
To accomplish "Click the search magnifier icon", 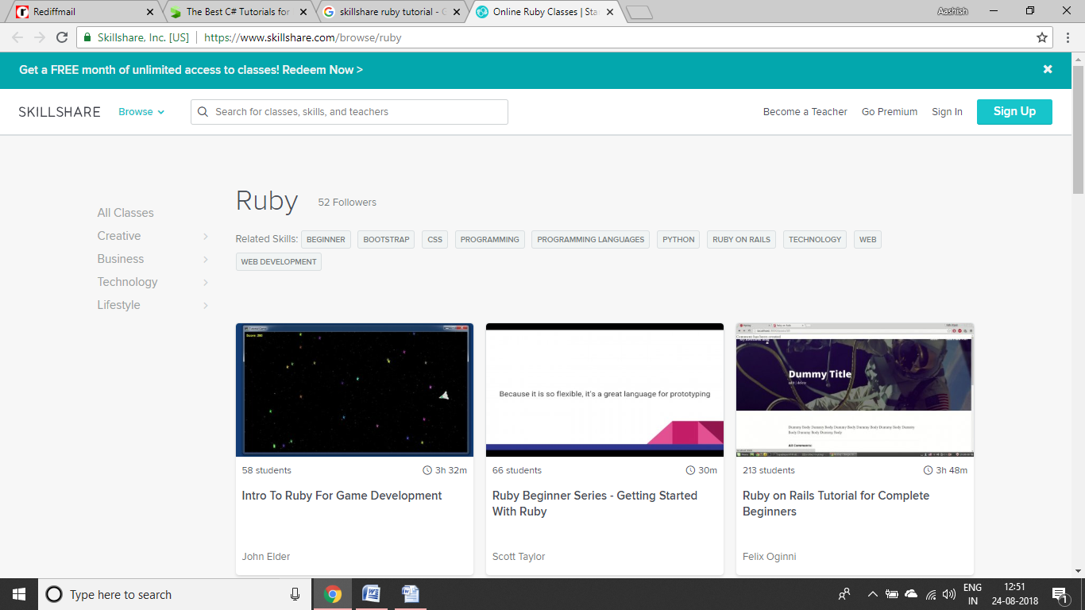I will click(x=203, y=112).
